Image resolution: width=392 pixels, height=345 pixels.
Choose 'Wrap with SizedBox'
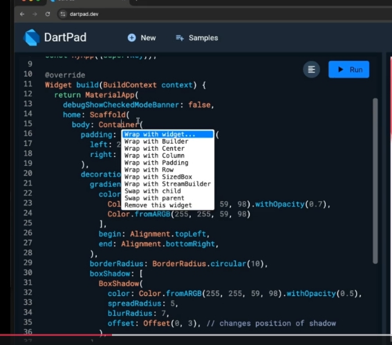pos(167,177)
